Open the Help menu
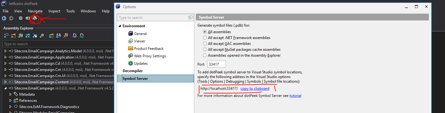 pos(106,11)
